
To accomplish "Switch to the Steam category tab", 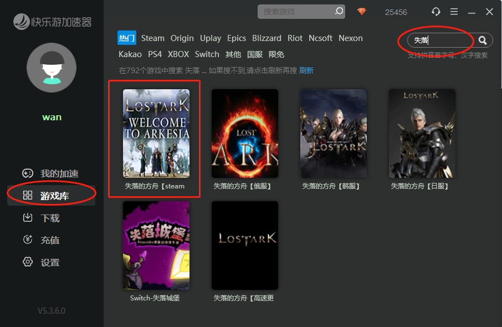I will coord(153,38).
